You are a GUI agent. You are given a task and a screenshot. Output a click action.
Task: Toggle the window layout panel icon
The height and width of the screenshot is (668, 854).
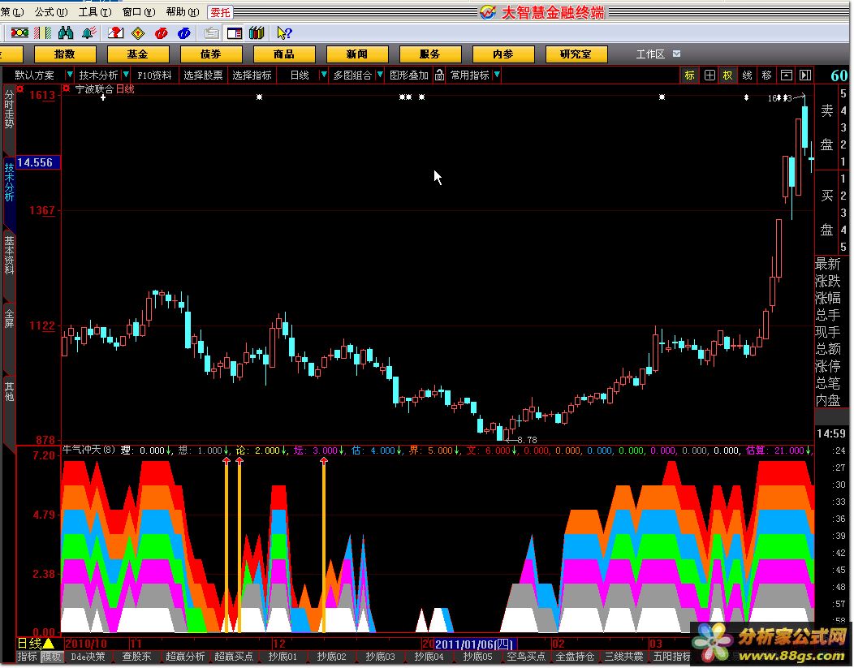(x=235, y=33)
